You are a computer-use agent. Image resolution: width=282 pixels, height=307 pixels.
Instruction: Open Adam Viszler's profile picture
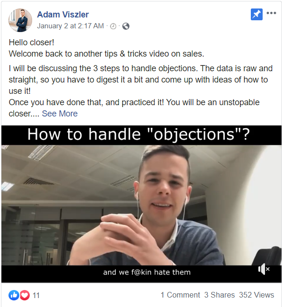pos(20,20)
